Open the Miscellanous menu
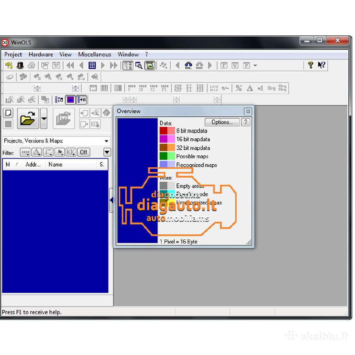The image size is (355, 355). [95, 54]
